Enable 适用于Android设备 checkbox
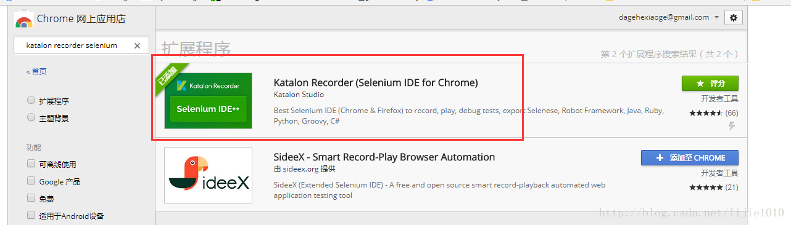This screenshot has width=791, height=225. tap(31, 216)
